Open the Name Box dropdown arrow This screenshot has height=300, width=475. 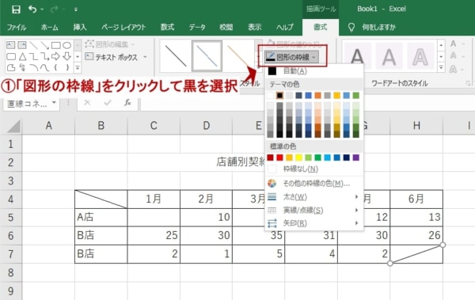[54, 103]
